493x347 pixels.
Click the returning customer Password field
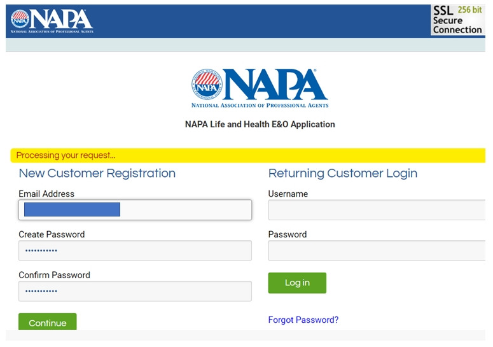pyautogui.click(x=377, y=250)
